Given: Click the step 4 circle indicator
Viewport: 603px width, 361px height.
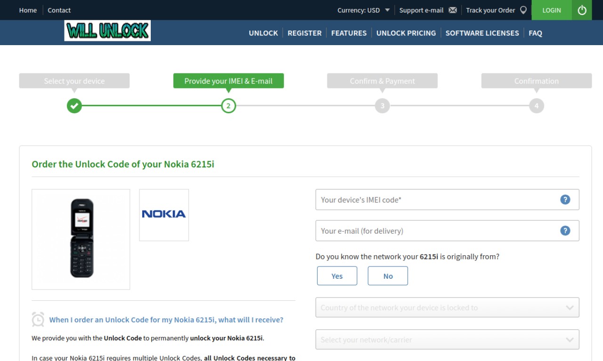Looking at the screenshot, I should tap(537, 106).
